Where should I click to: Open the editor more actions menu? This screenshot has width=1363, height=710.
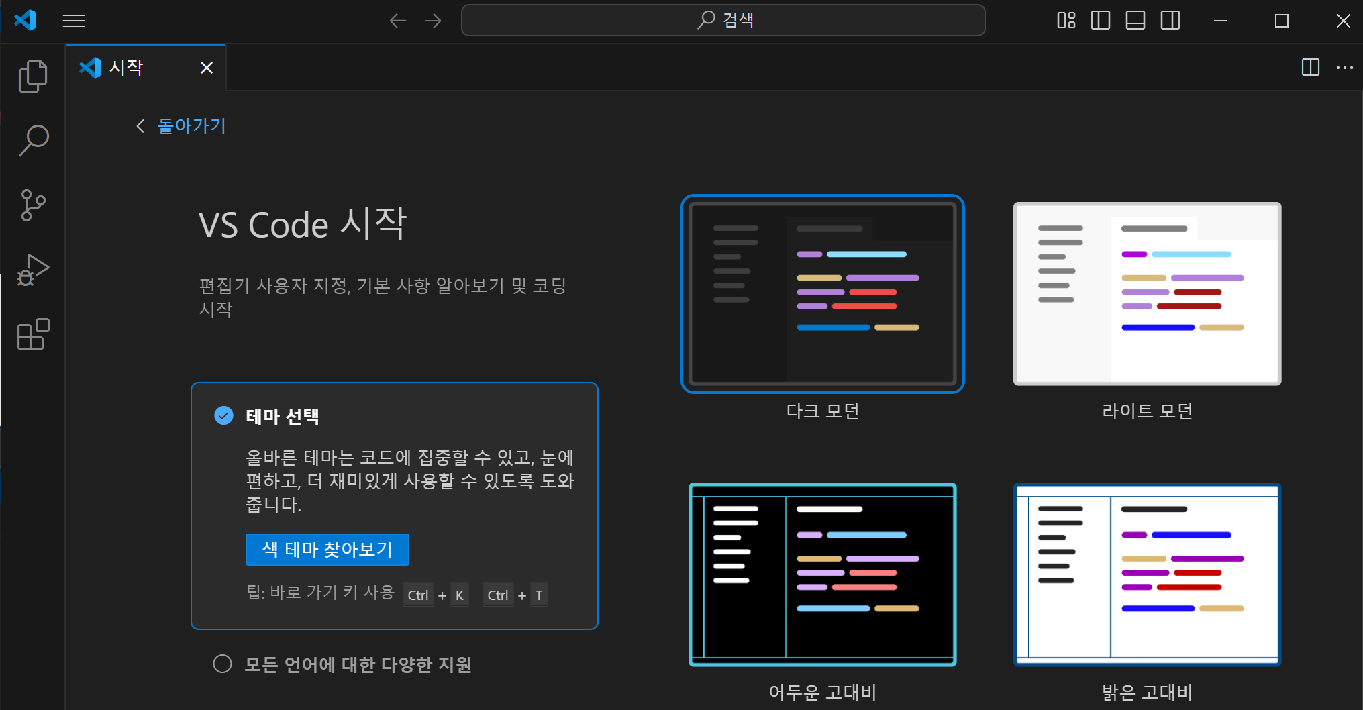point(1346,67)
